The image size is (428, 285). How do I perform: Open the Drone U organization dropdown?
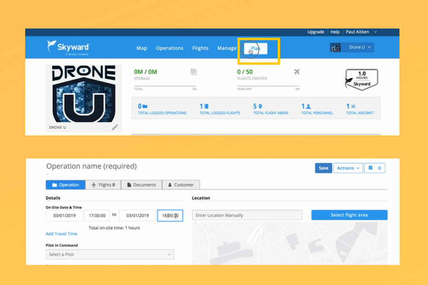pyautogui.click(x=361, y=47)
